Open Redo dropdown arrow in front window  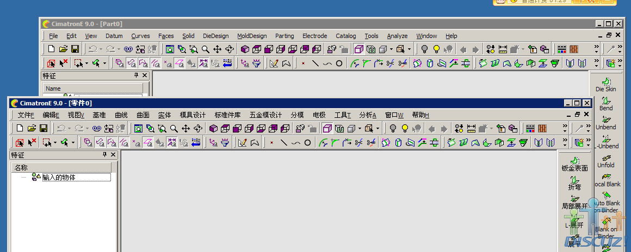[x=87, y=129]
